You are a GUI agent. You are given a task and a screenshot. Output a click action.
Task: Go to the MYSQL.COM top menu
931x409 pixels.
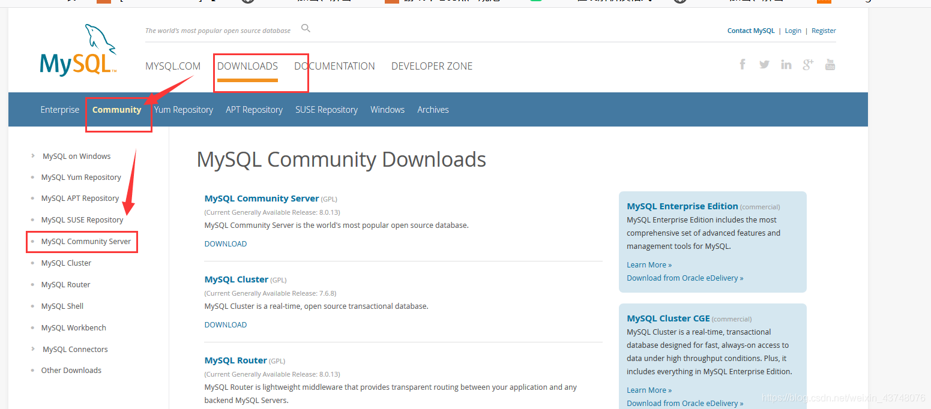click(x=173, y=66)
